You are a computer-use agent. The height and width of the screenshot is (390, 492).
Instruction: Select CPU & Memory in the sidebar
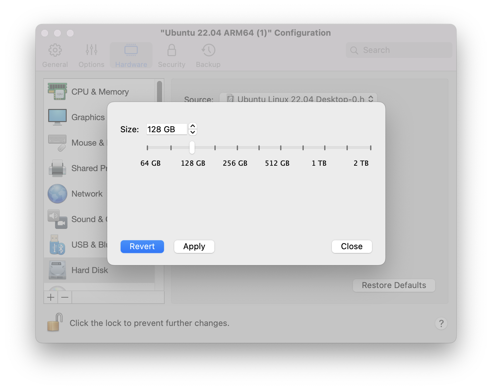click(x=99, y=92)
